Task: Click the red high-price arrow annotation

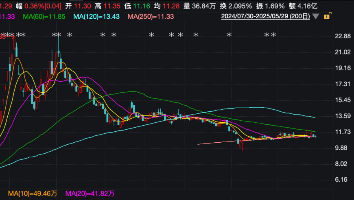Action: [7, 37]
